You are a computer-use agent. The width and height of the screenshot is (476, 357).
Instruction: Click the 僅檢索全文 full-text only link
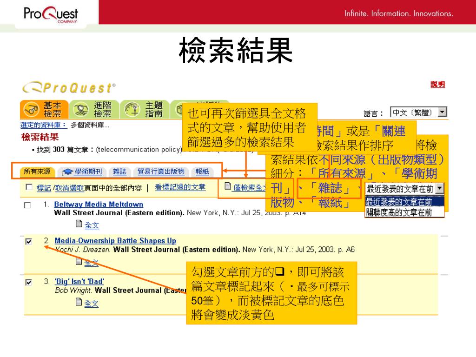(x=249, y=188)
